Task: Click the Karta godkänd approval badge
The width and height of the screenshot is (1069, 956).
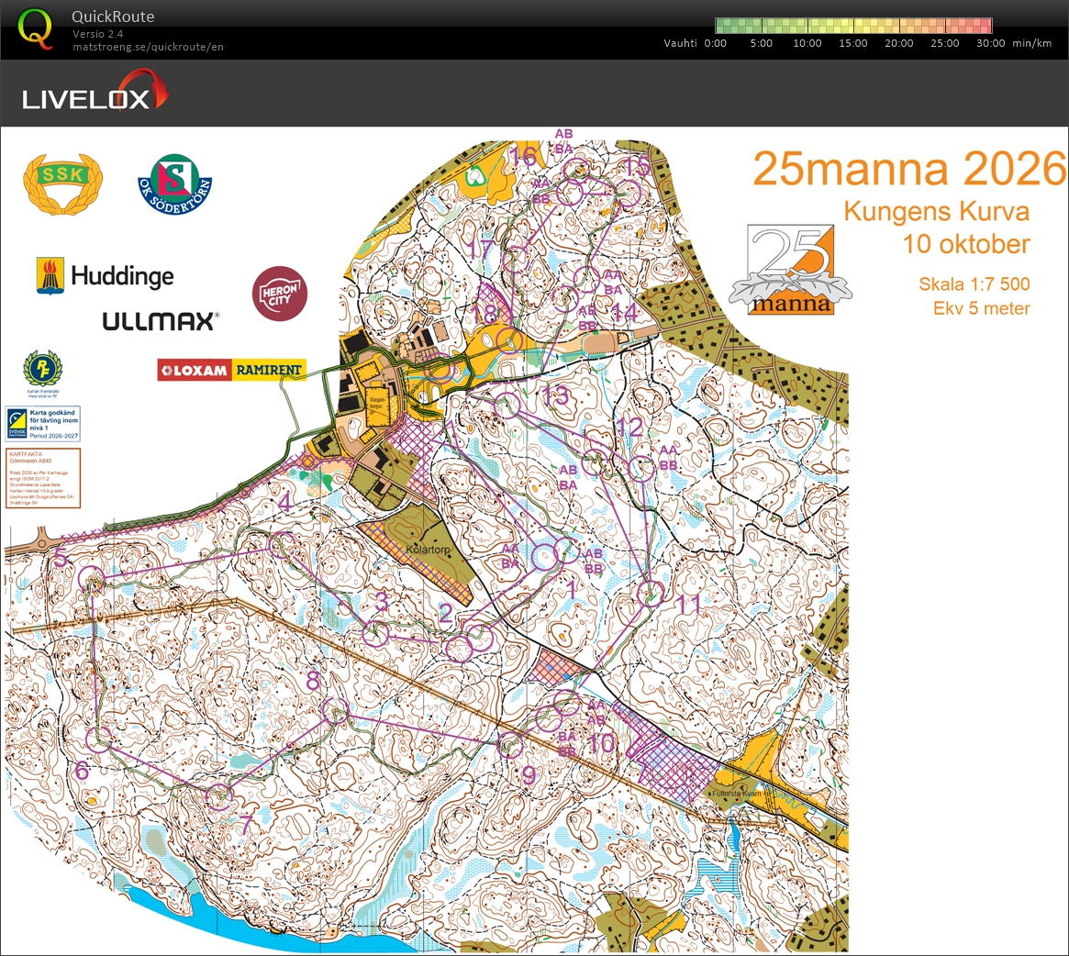Action: point(43,424)
